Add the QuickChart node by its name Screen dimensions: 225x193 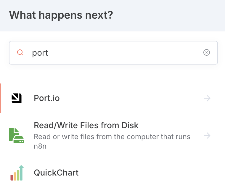pos(56,173)
